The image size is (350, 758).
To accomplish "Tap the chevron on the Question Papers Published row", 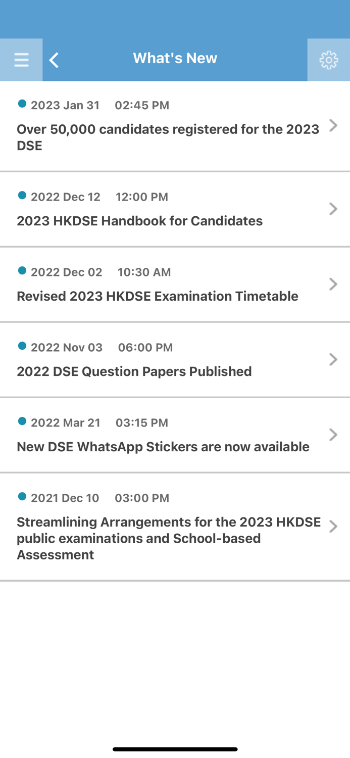I will pyautogui.click(x=334, y=359).
